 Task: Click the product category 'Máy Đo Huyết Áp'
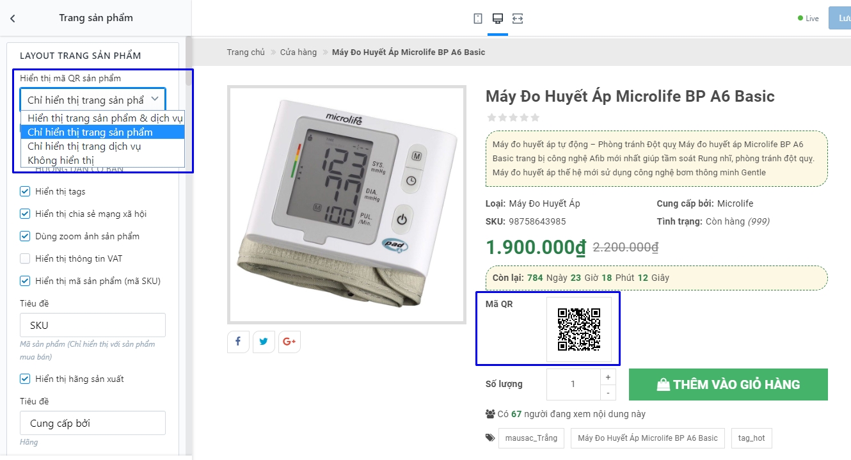click(x=545, y=203)
